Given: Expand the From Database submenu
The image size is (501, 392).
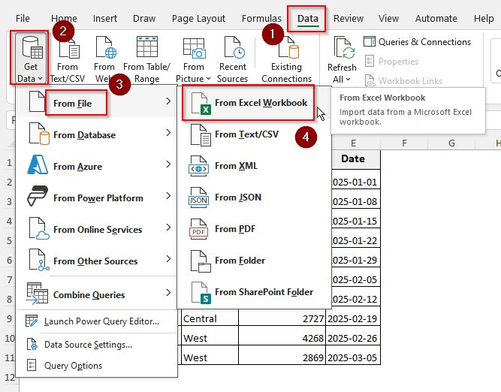Looking at the screenshot, I should point(97,134).
